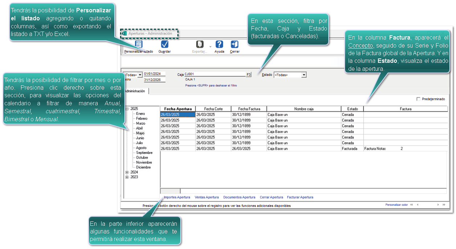Screen dimensions: 456x249
Task: Select the Administración tab
Action: pos(135,91)
